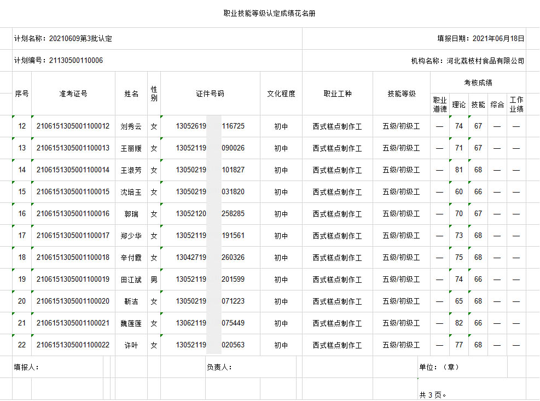
Task: Click the 计划名称 20210609第3批认定 cell
Action: point(63,39)
